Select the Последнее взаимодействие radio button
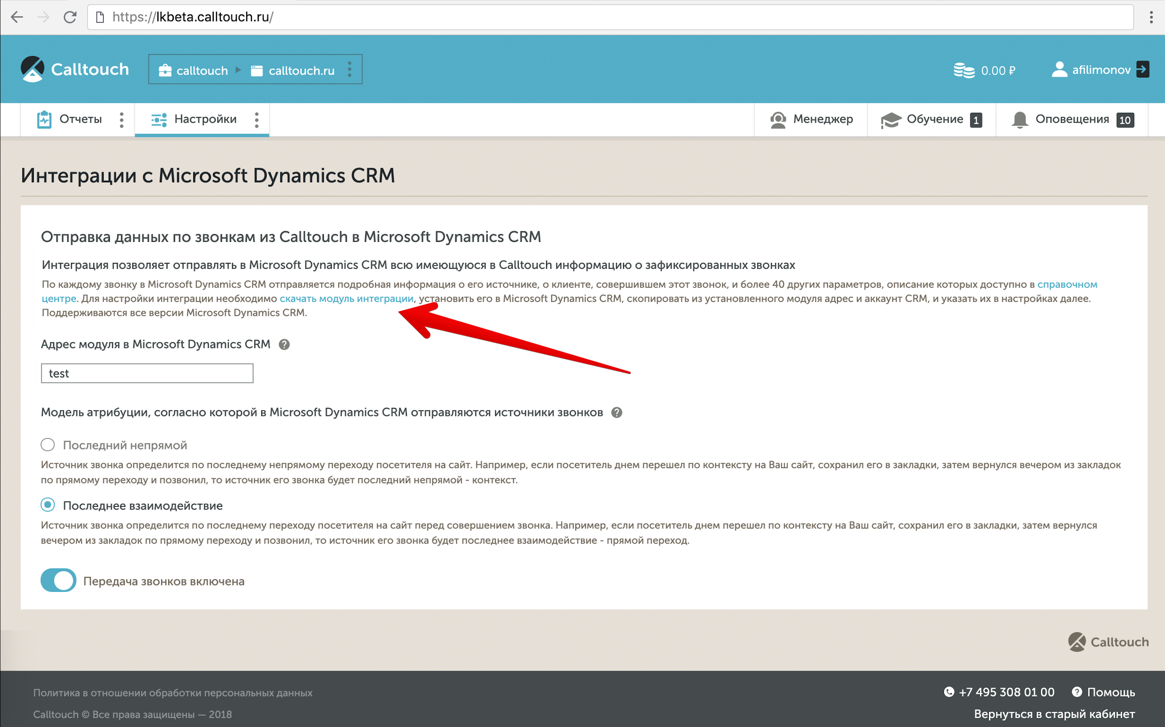 pyautogui.click(x=48, y=505)
